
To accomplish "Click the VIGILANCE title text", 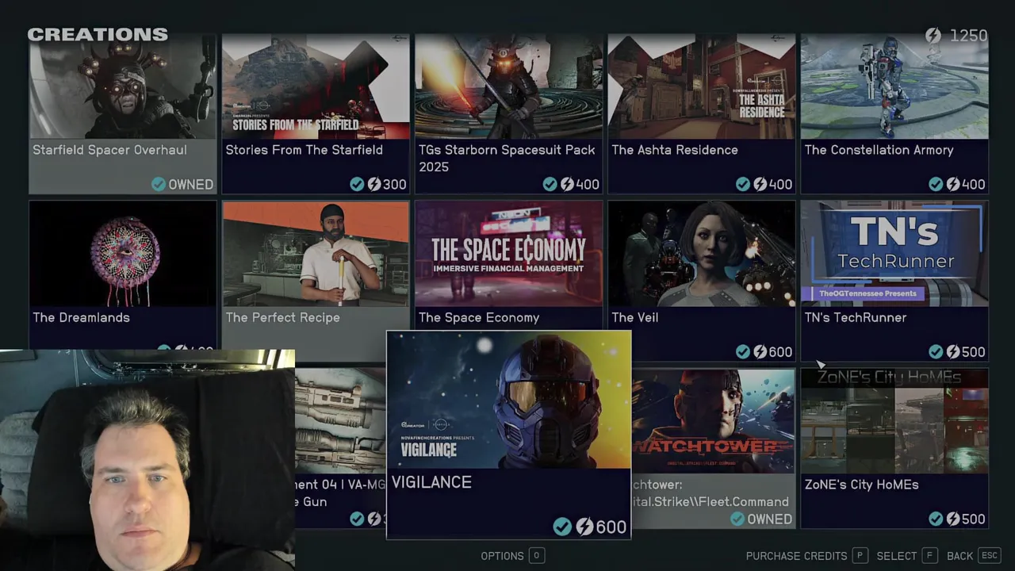I will pyautogui.click(x=431, y=482).
